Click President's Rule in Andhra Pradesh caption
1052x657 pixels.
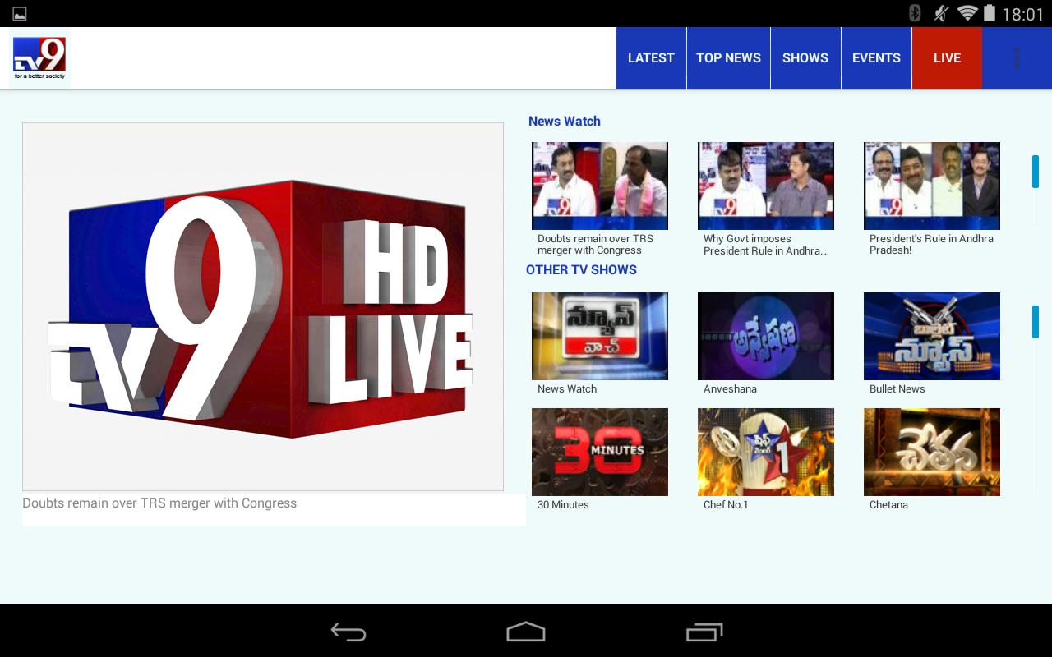click(x=931, y=245)
